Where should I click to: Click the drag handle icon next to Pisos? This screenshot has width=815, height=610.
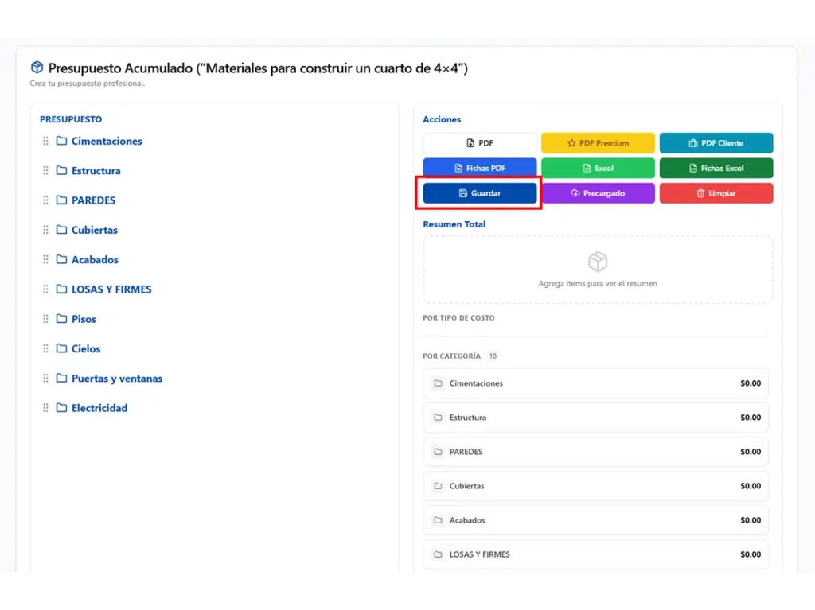click(45, 319)
